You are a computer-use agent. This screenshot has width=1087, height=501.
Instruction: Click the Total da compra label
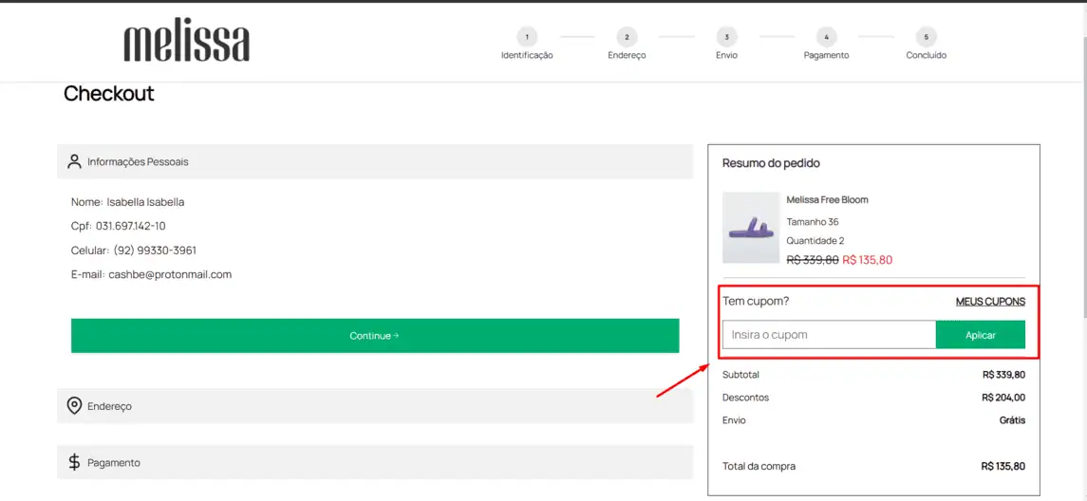(759, 466)
